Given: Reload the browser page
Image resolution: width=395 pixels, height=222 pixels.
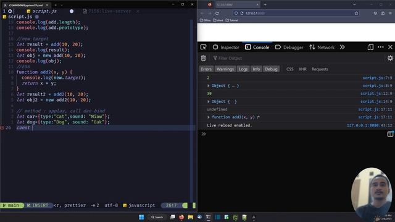Looking at the screenshot, I should pos(217,13).
